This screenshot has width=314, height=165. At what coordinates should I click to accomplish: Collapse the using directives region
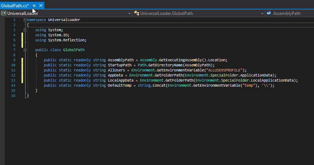[25, 30]
